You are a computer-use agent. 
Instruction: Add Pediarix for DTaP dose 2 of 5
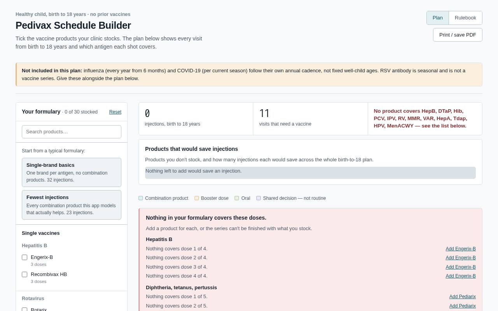[x=463, y=306]
